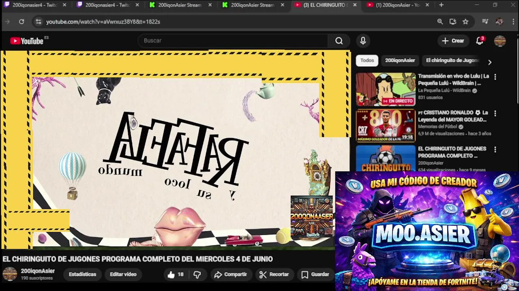This screenshot has height=291, width=519.
Task: Open options menu for Lulu live video
Action: (495, 77)
